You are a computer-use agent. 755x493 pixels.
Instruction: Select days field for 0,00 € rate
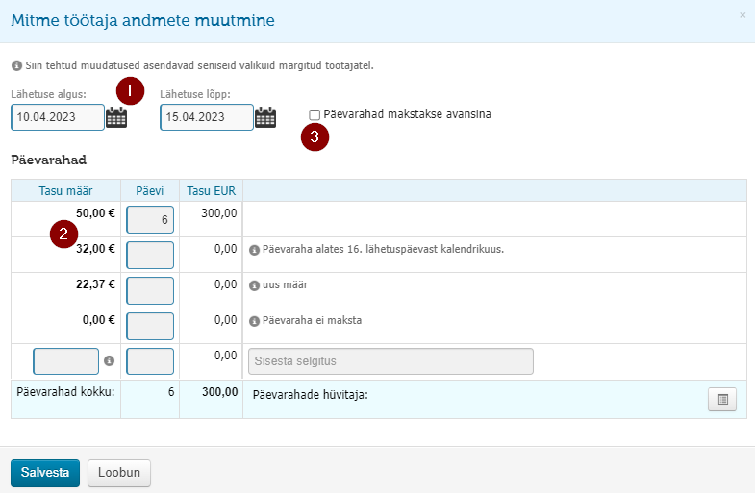(150, 327)
